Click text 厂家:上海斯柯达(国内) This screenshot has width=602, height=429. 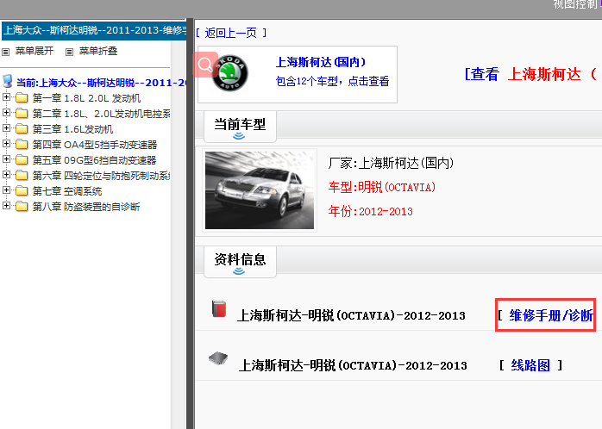pos(391,164)
